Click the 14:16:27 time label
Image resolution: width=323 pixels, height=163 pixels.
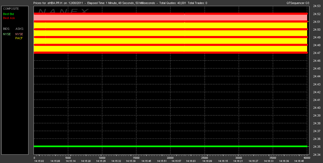[x=254, y=161]
